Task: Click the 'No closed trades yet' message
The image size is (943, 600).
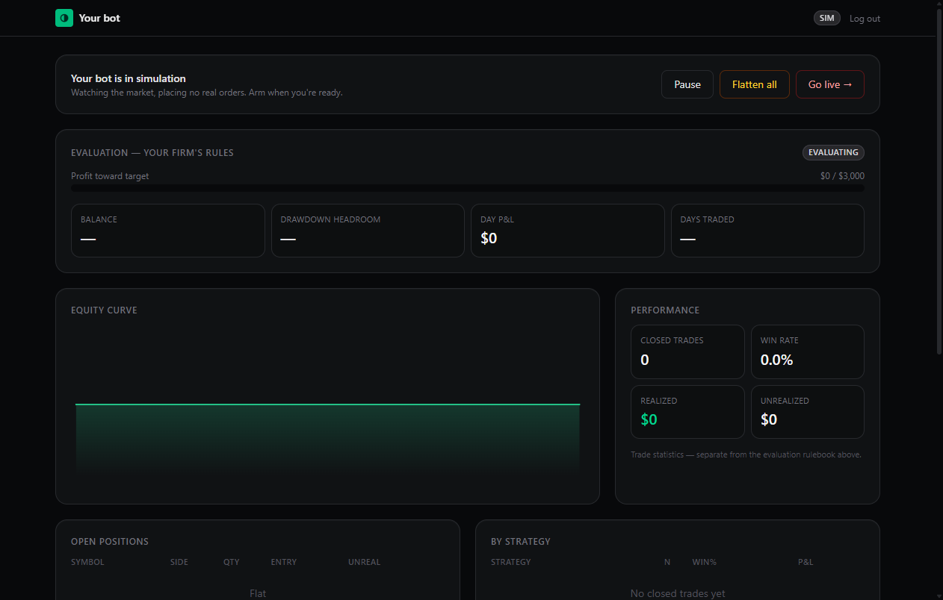Action: click(678, 593)
